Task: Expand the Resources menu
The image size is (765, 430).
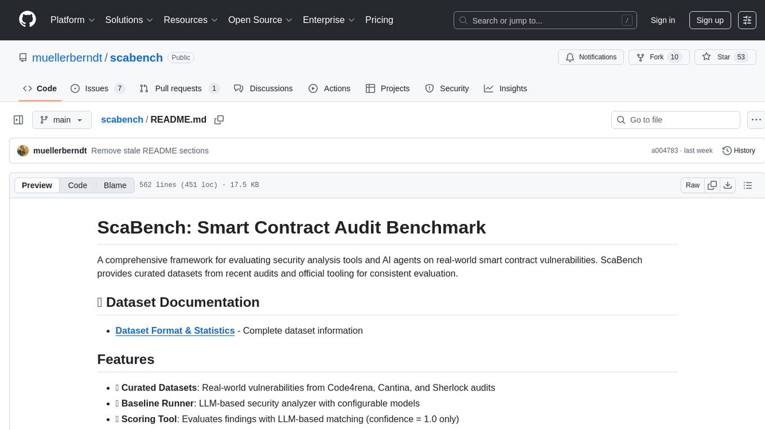Action: tap(191, 20)
